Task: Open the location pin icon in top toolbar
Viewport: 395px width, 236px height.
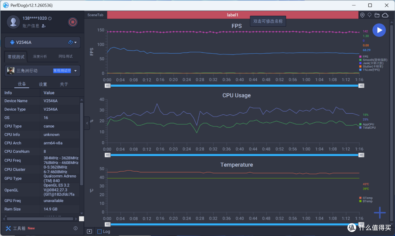Action: 362,15
